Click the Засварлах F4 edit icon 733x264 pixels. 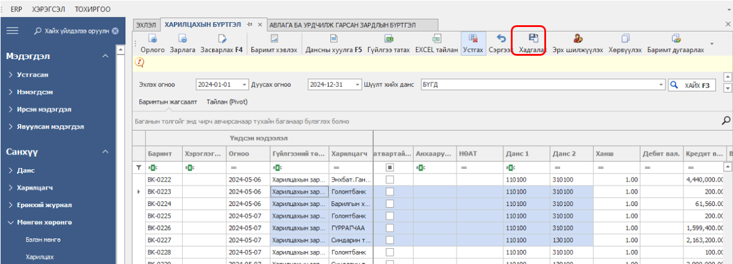coord(222,39)
